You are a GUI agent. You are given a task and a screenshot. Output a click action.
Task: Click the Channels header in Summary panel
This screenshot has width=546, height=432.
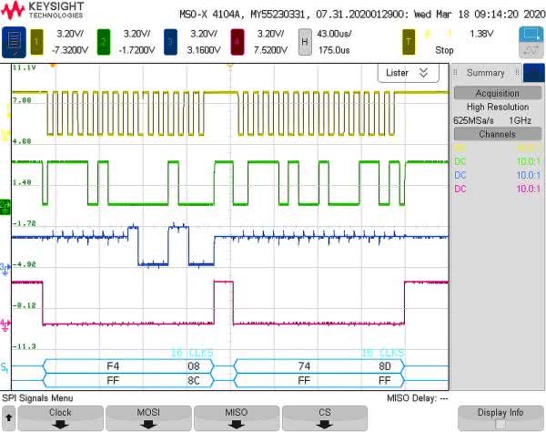(498, 134)
